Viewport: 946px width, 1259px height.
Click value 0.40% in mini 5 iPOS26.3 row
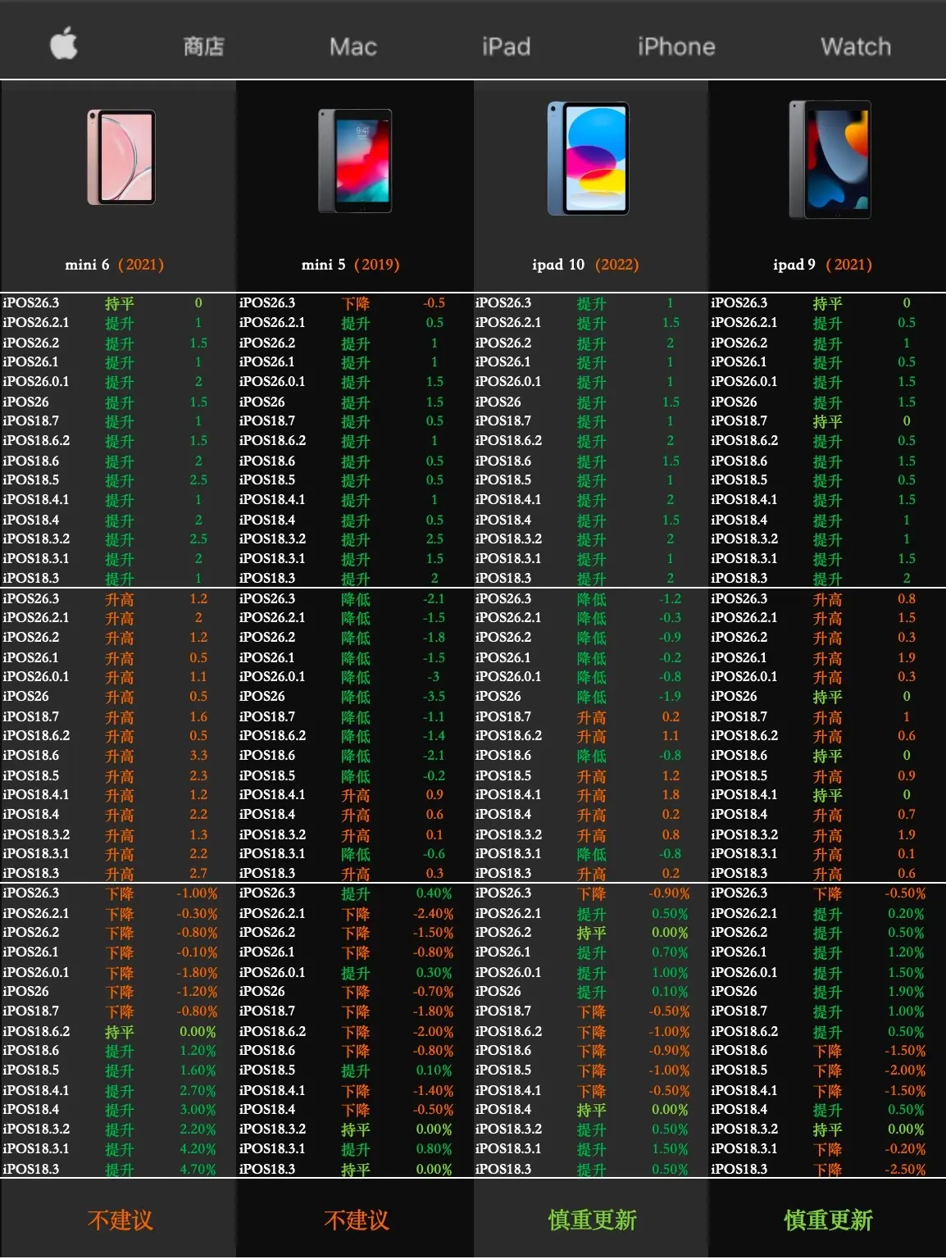point(434,894)
